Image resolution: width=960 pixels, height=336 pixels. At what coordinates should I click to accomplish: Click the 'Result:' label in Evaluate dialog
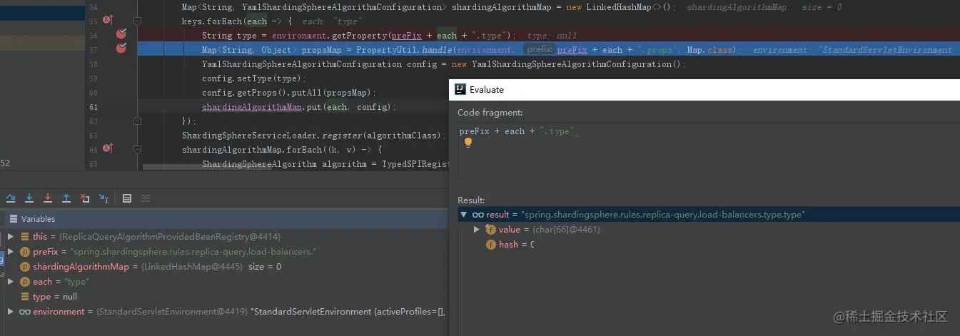pos(471,200)
